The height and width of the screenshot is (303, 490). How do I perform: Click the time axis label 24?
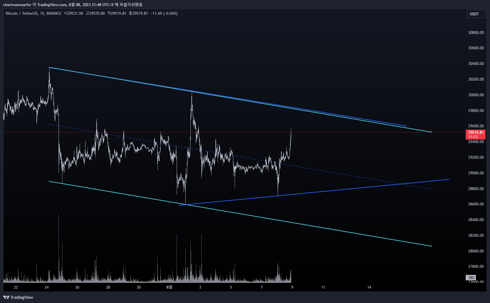coord(46,287)
